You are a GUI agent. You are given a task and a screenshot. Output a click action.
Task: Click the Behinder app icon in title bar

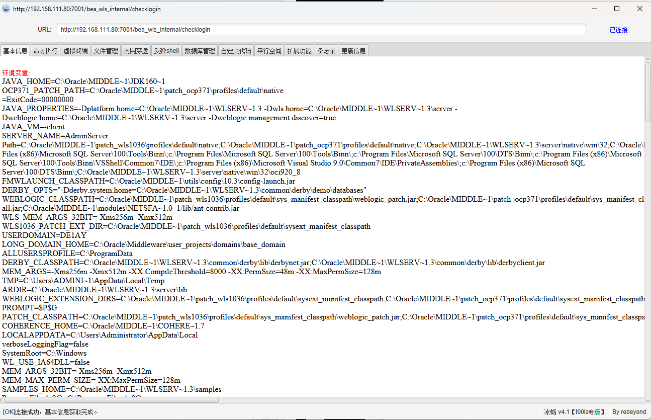[6, 9]
